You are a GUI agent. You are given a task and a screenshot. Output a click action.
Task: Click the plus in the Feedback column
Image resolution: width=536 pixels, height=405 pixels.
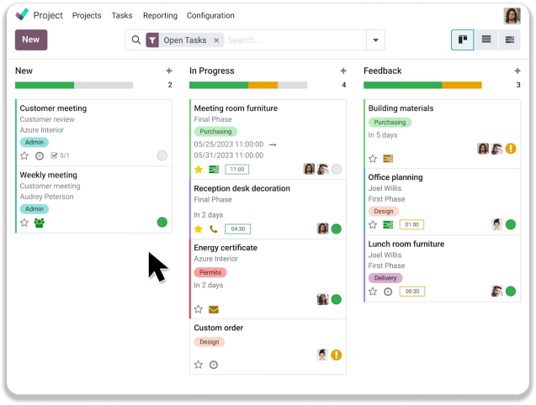tap(517, 71)
